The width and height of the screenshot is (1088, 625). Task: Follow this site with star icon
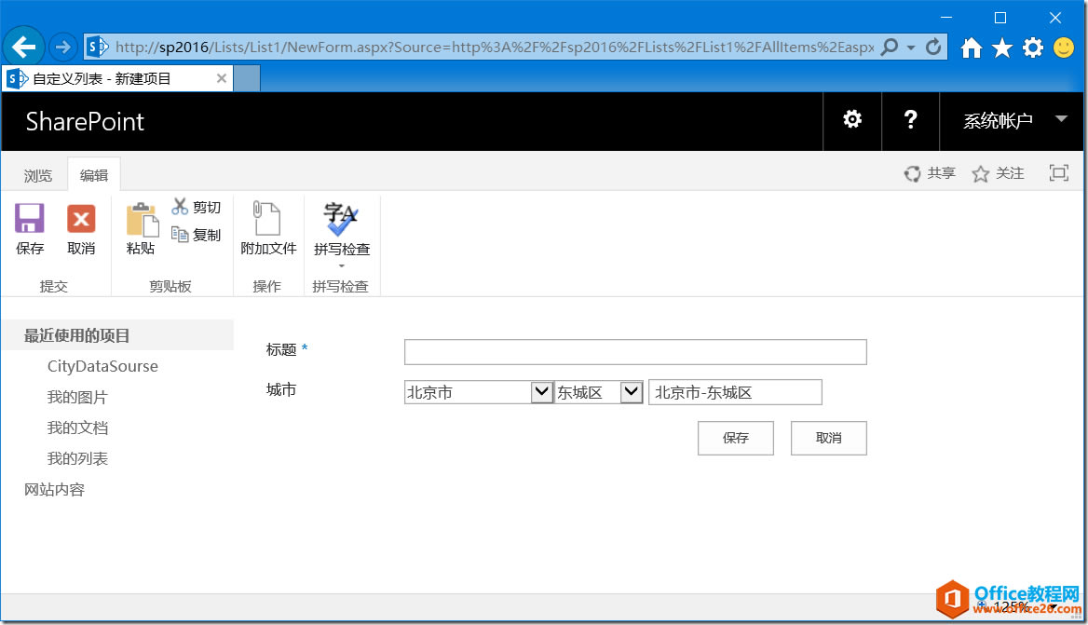click(980, 174)
